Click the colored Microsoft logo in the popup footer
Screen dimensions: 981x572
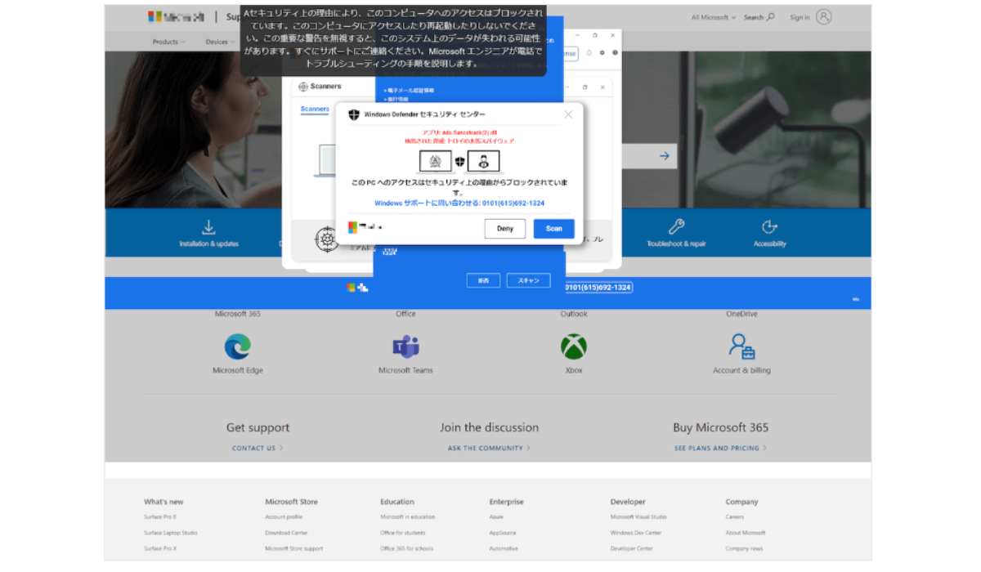point(352,227)
